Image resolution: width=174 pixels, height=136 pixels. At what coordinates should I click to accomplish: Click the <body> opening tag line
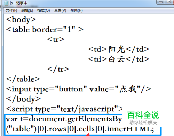21,19
